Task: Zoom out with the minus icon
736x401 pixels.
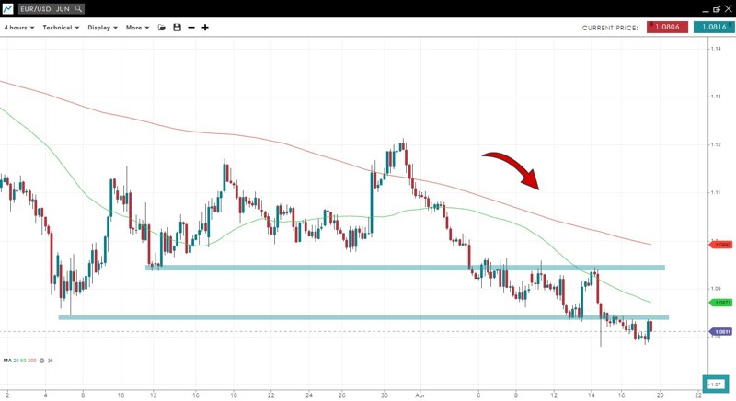Action: pos(191,28)
